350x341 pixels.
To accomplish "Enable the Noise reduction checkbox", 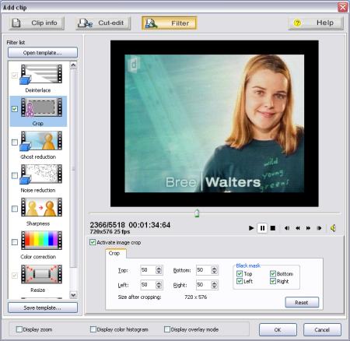I will (15, 175).
